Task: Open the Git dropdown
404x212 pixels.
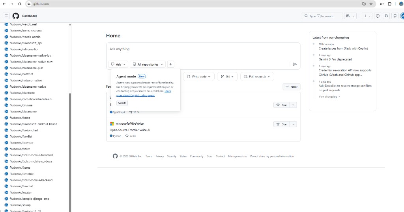Action: 227,77
